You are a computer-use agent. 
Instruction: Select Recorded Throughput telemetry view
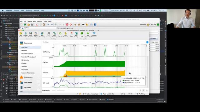tap(28, 57)
